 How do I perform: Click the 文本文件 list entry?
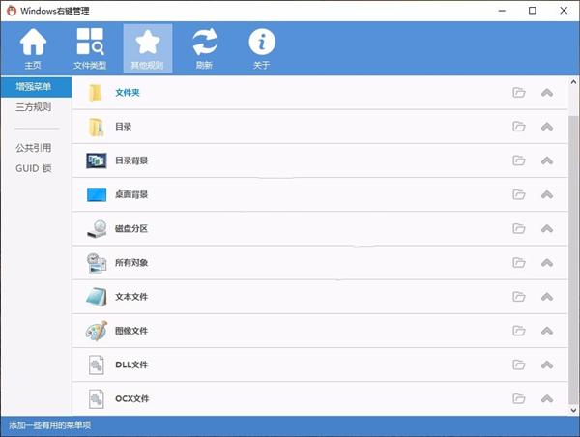[x=320, y=297]
